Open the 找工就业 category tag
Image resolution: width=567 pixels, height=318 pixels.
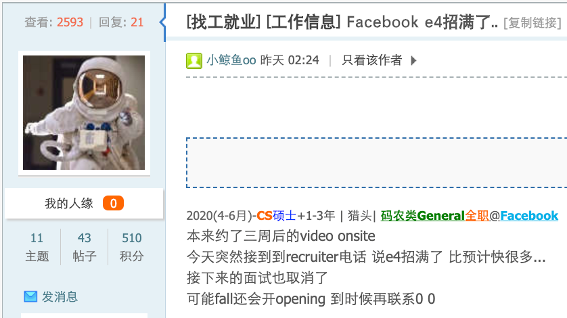[223, 22]
